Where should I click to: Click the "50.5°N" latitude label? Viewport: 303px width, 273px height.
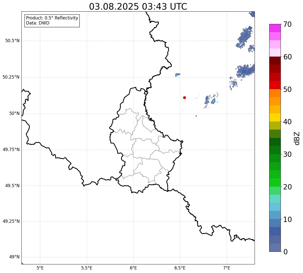pyautogui.click(x=12, y=41)
